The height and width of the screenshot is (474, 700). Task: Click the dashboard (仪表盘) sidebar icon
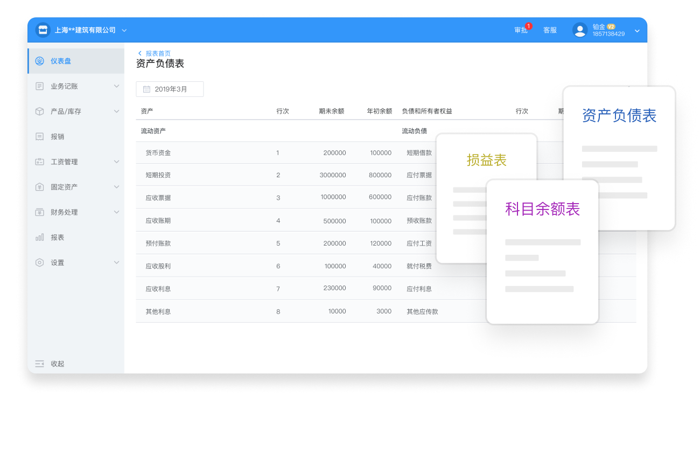click(39, 61)
